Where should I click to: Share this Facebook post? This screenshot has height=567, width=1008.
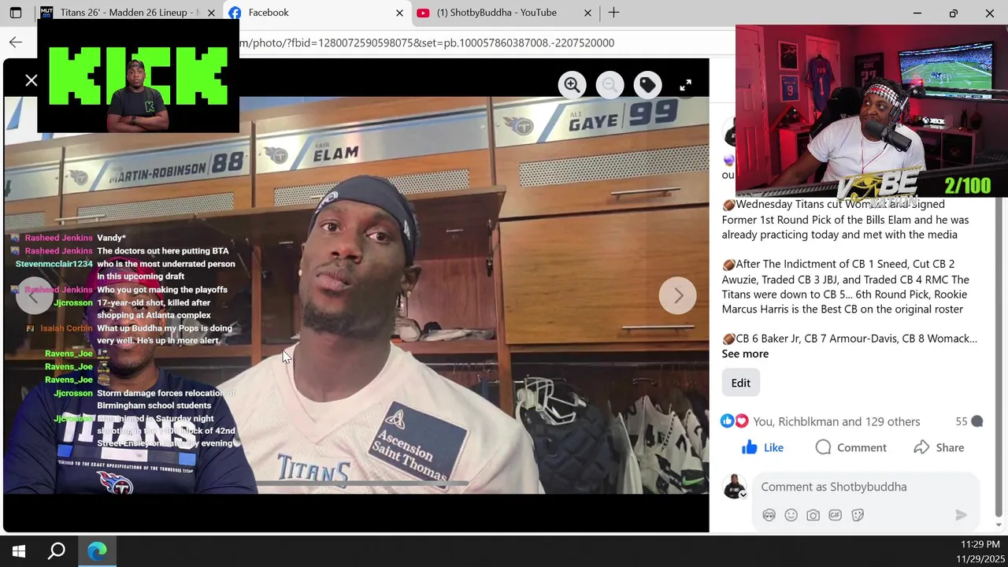tap(939, 447)
